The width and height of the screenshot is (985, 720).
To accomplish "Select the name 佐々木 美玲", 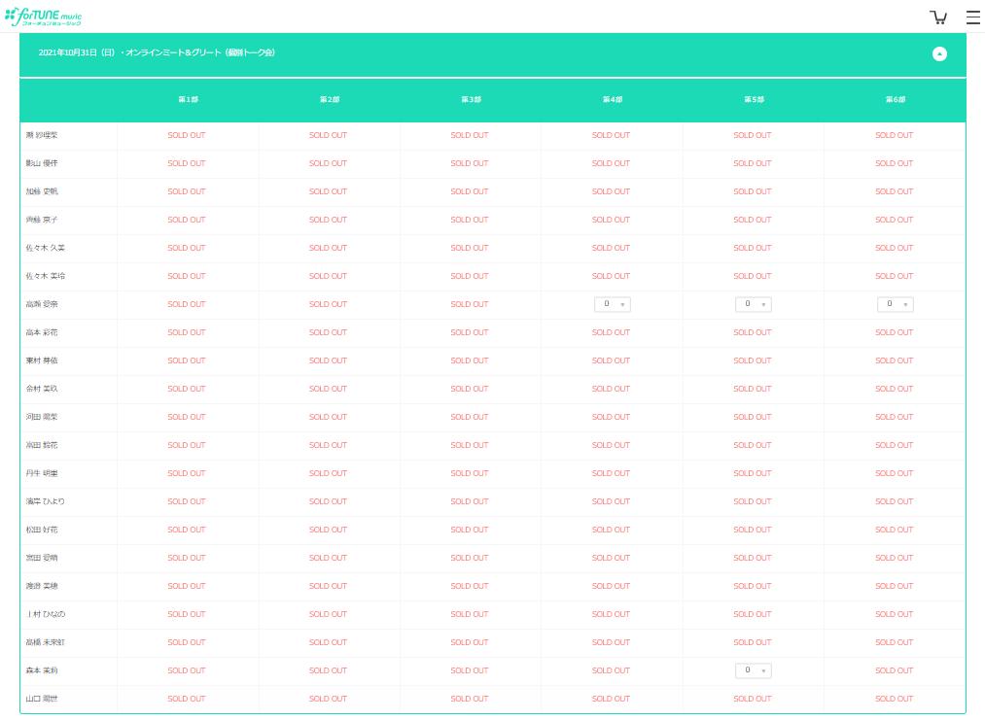I will tap(46, 276).
